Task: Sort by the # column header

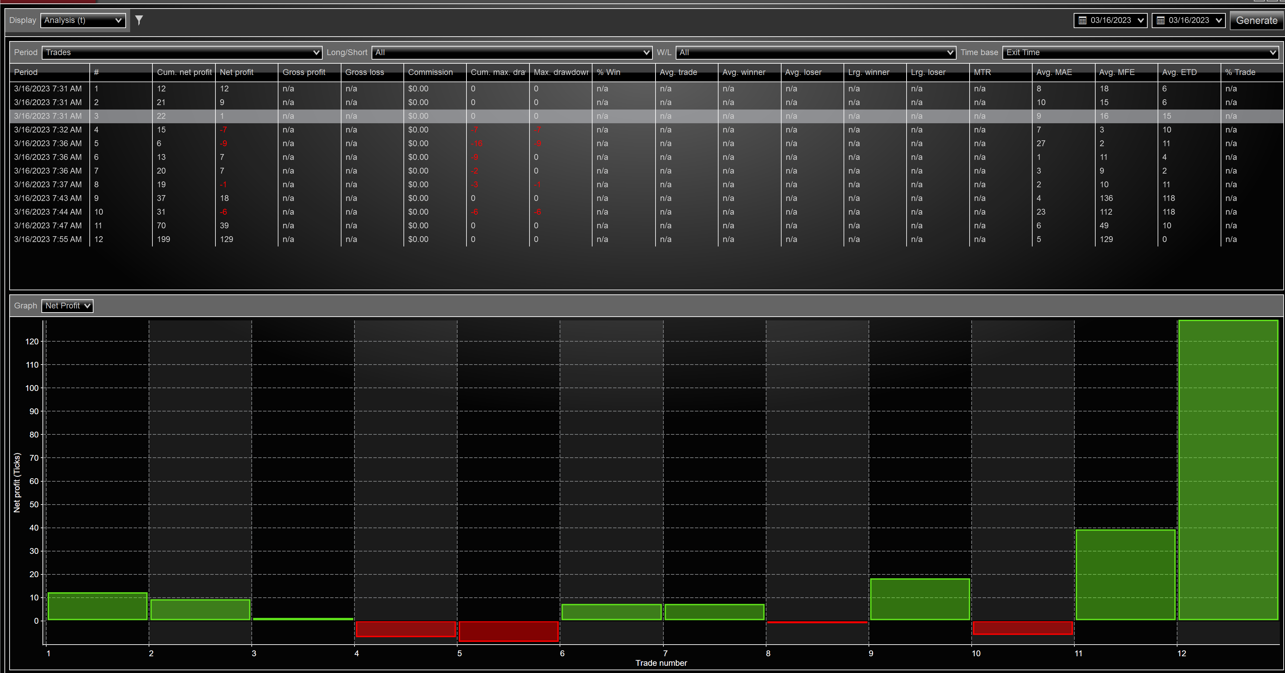Action: pyautogui.click(x=121, y=72)
